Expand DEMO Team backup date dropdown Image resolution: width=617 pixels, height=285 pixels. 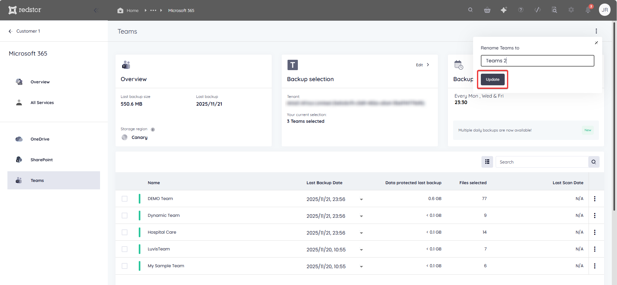tap(361, 199)
